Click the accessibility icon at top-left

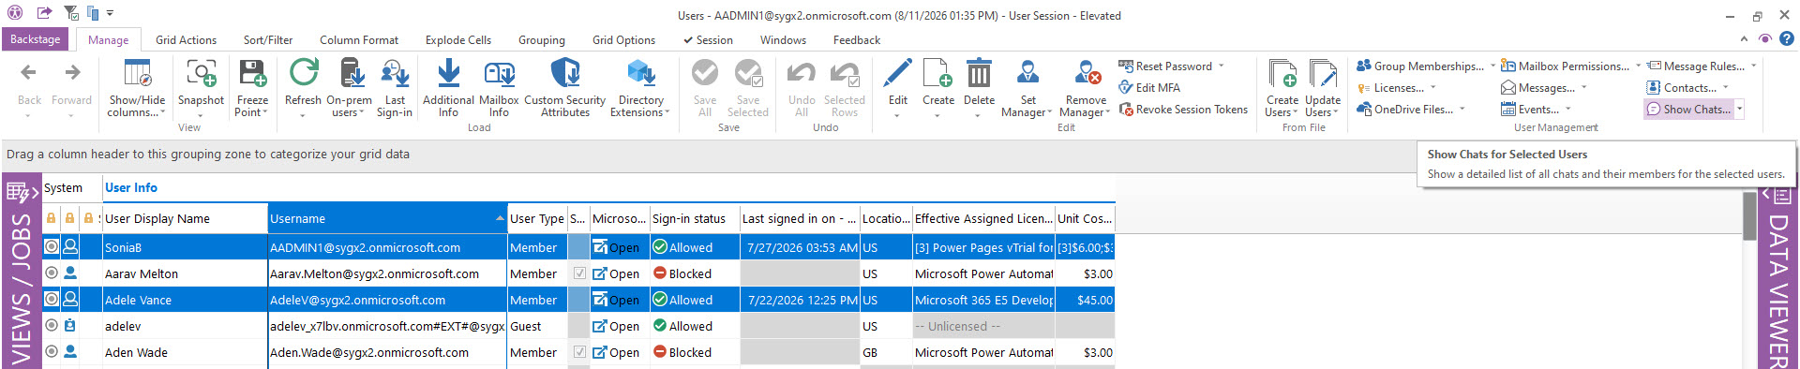pos(15,13)
